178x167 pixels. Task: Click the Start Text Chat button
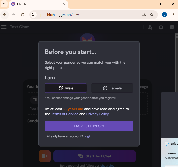point(95,156)
